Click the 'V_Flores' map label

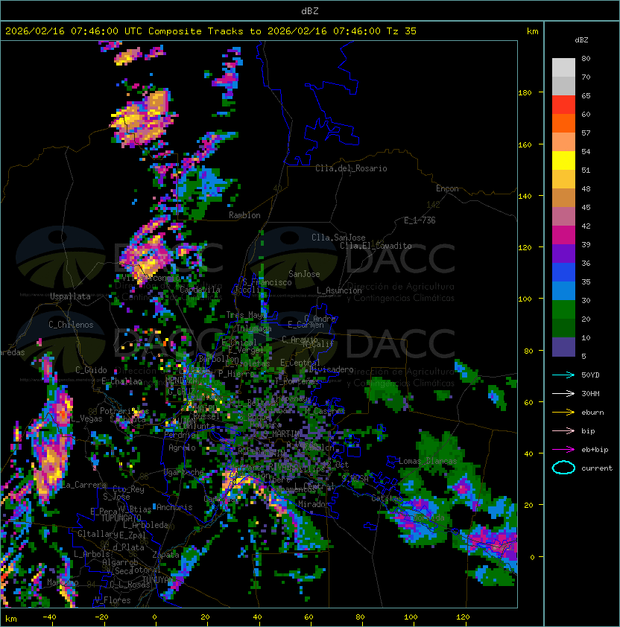tap(113, 600)
